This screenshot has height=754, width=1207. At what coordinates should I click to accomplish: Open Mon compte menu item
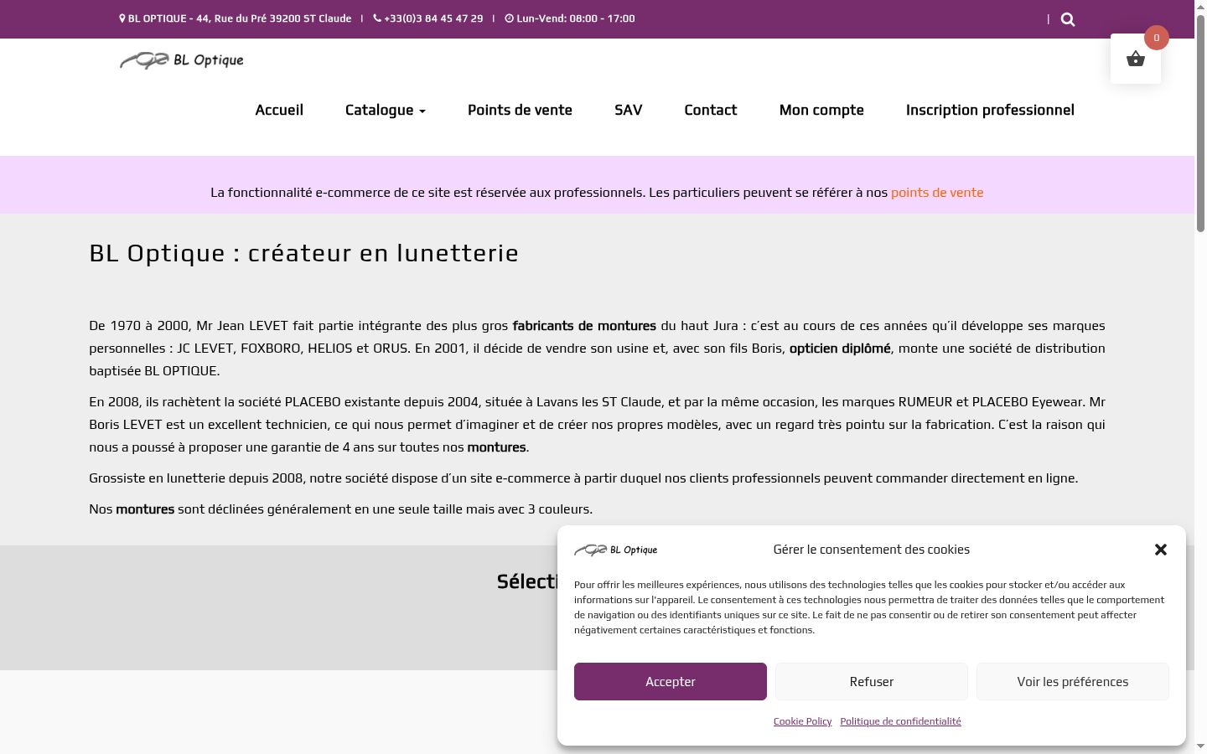click(x=821, y=110)
